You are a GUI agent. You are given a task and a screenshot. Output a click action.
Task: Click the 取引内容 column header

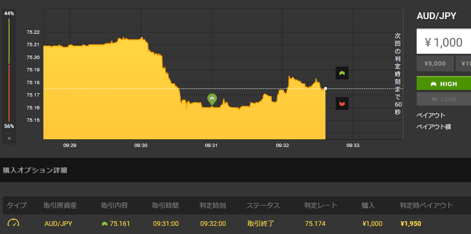coord(114,205)
